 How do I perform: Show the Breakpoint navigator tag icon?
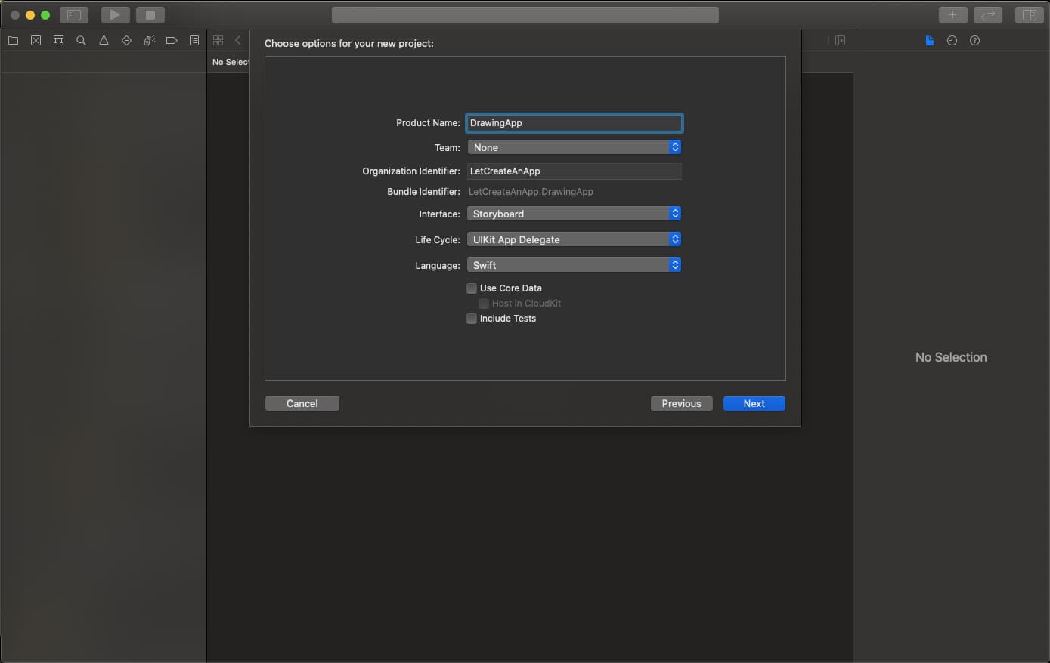tap(172, 40)
